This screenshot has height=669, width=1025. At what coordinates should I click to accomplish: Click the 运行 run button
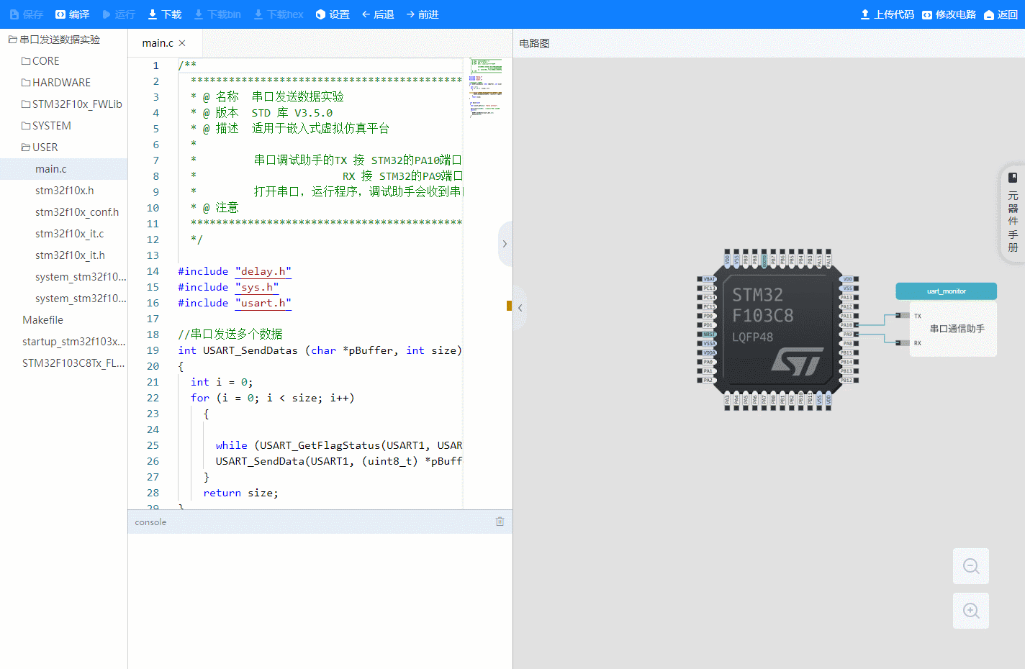(x=119, y=14)
